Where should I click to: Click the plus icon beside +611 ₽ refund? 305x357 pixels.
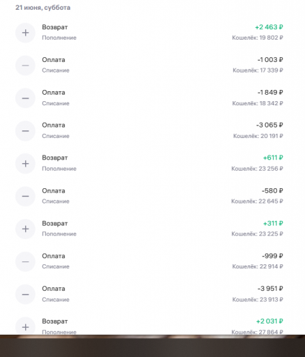(x=25, y=163)
